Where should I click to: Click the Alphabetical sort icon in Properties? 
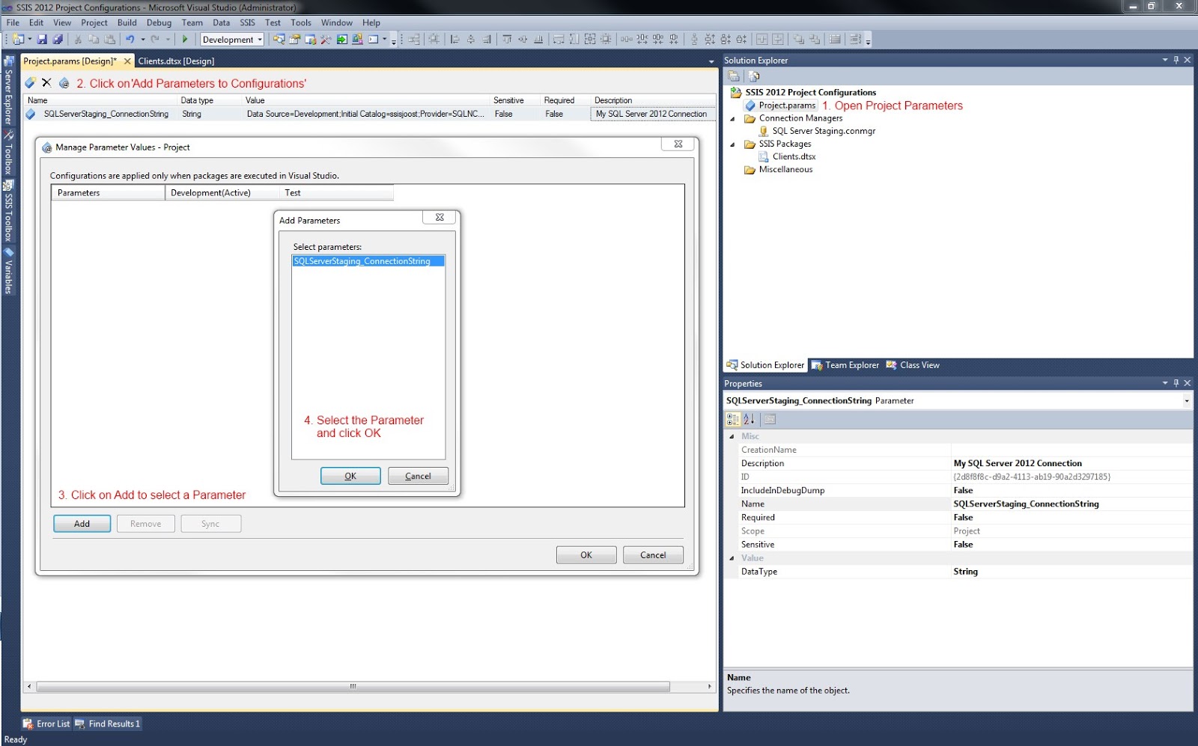tap(749, 420)
